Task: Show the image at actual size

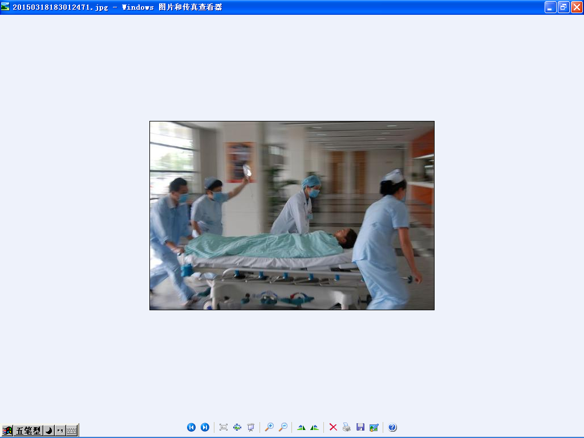Action: pos(237,427)
